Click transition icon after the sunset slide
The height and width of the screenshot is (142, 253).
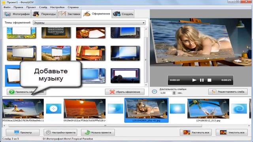click(x=115, y=109)
